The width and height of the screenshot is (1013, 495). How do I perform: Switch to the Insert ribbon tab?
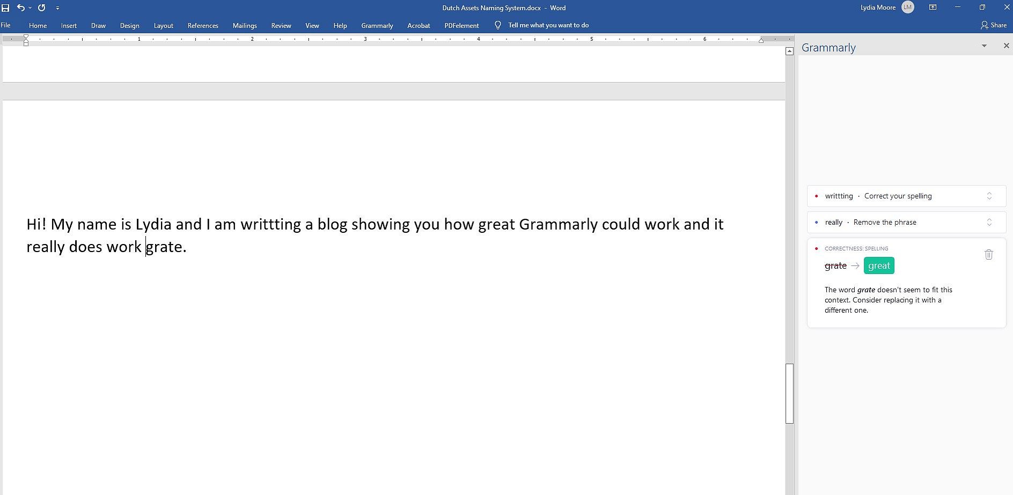tap(69, 25)
